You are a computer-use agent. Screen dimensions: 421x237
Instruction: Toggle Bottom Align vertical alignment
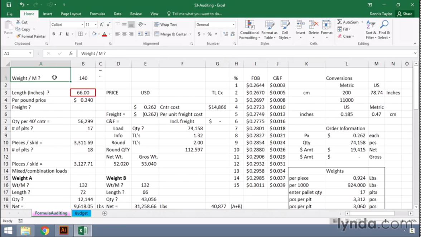tap(131, 24)
